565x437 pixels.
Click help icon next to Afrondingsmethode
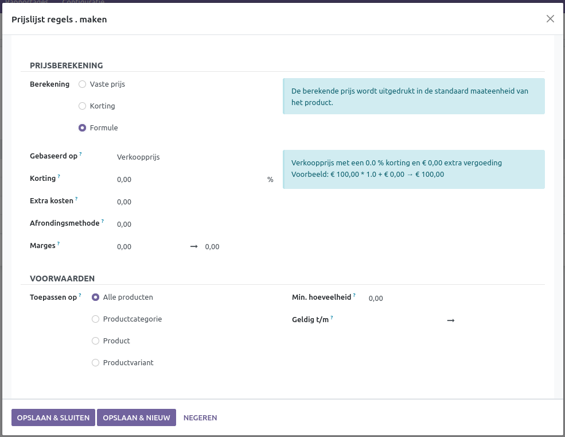103,222
